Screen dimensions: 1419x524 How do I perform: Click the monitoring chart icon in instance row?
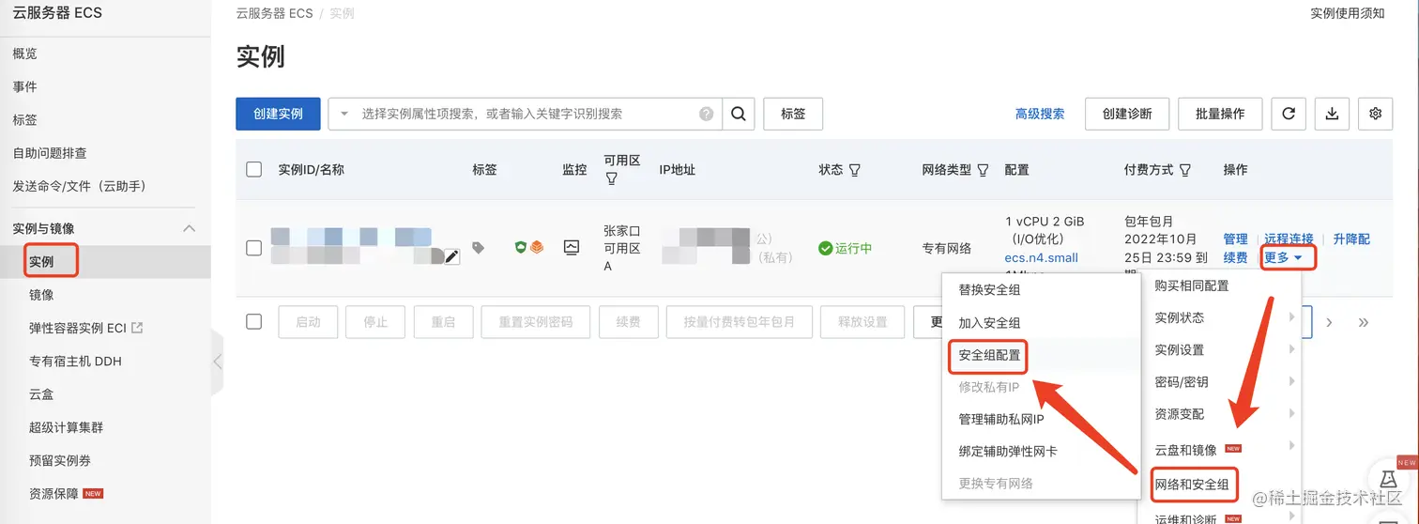tap(572, 247)
